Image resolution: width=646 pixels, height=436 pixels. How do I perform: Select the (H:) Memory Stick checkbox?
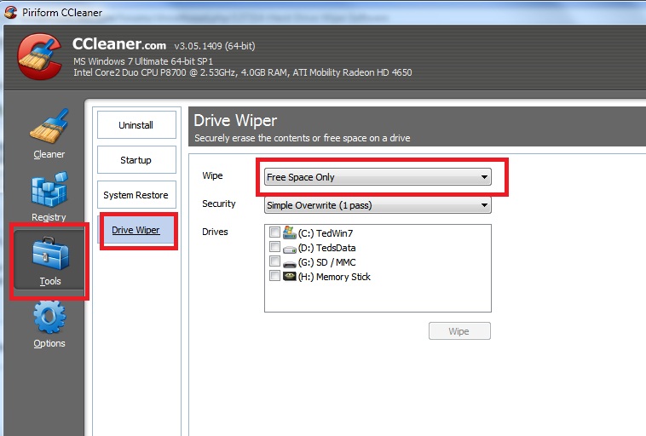[x=274, y=276]
